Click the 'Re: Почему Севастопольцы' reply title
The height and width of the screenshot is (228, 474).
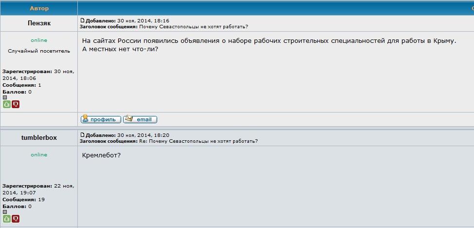click(x=199, y=141)
